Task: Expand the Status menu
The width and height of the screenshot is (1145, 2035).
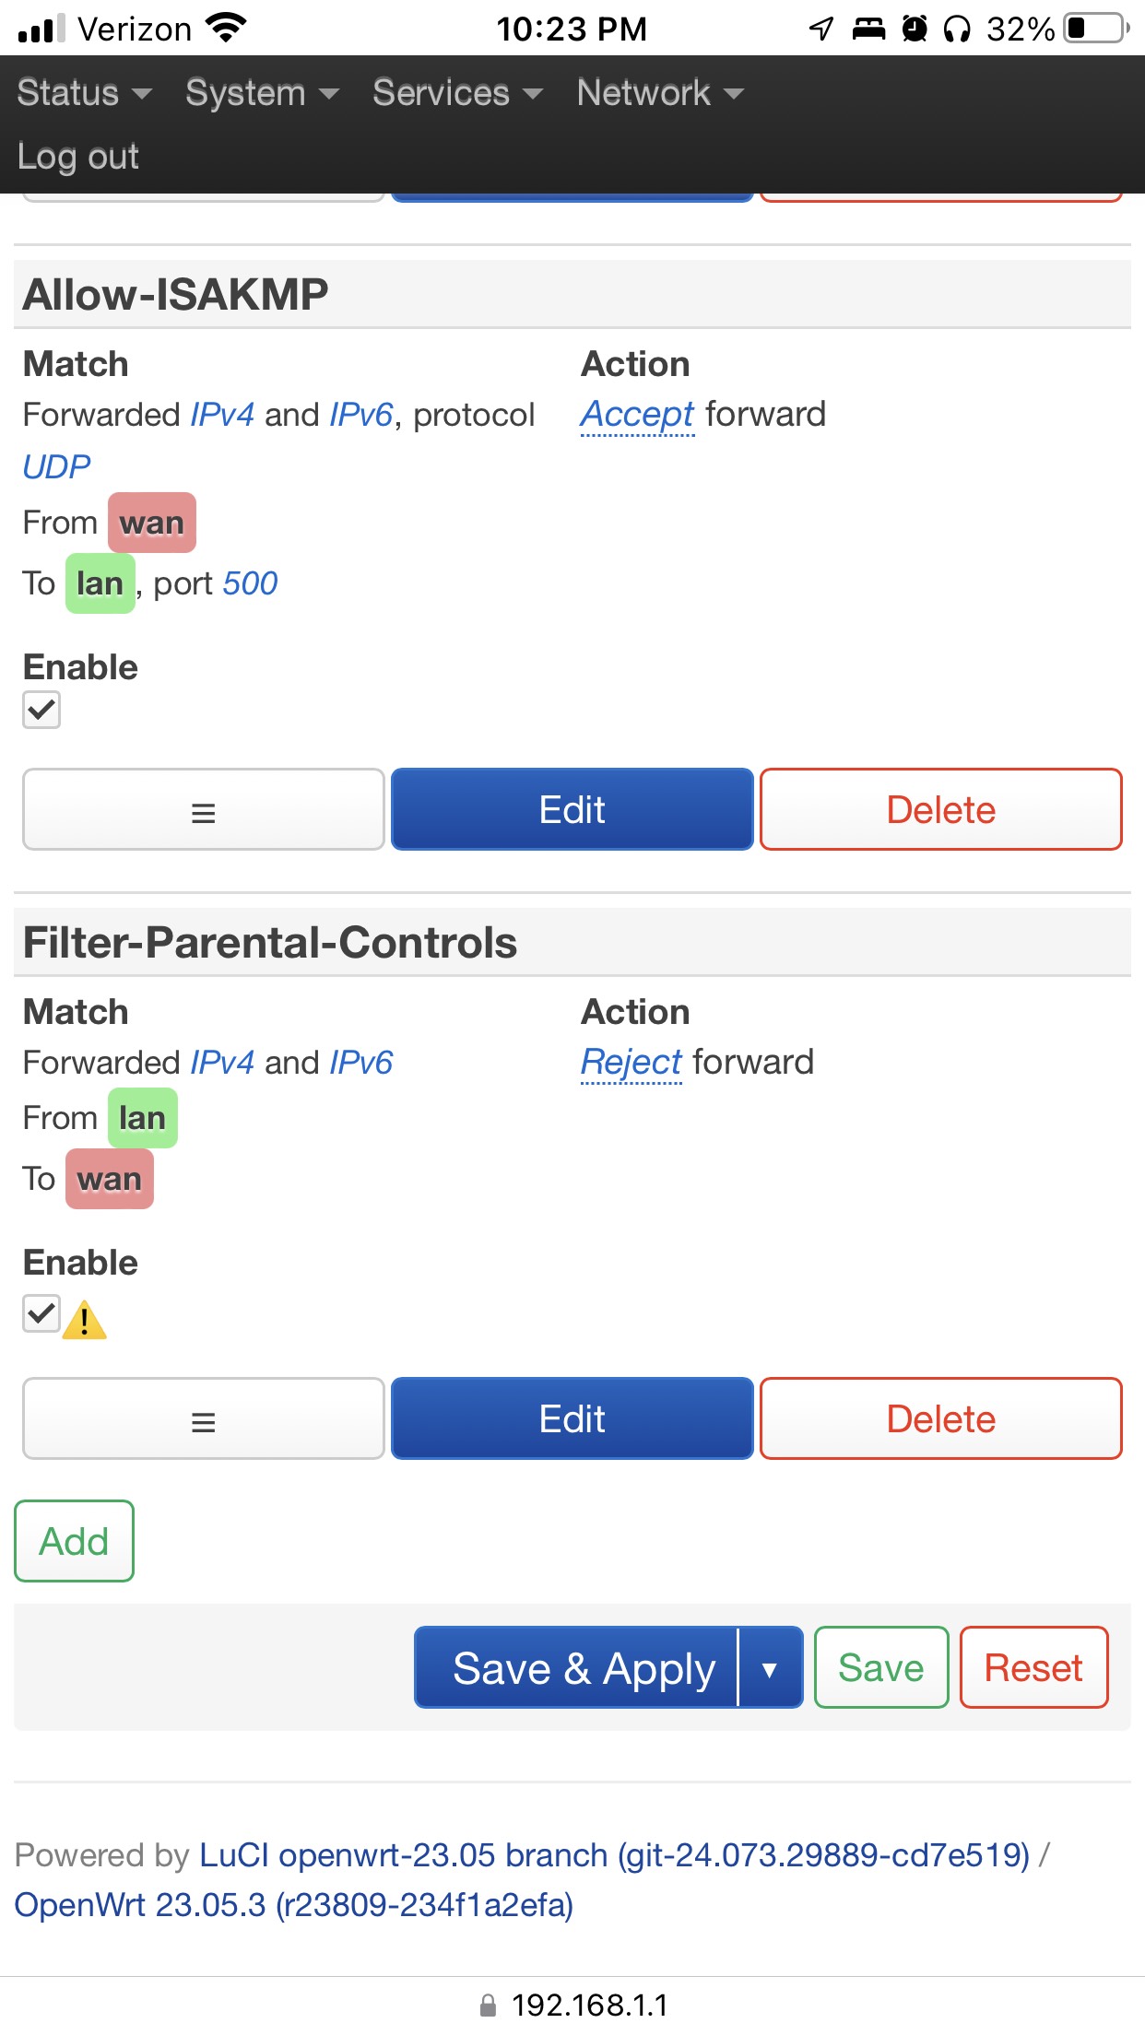Action: (x=84, y=92)
